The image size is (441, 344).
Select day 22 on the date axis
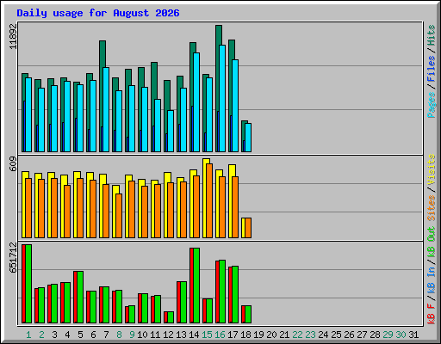[x=297, y=335]
